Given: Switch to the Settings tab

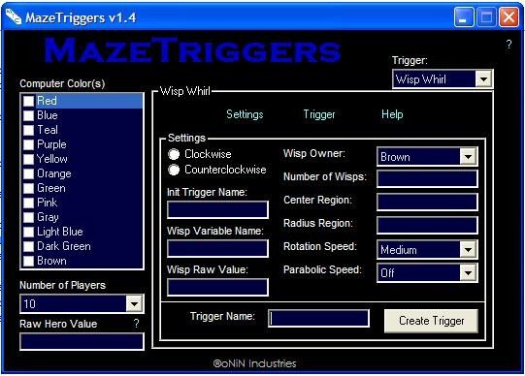Looking at the screenshot, I should click(245, 114).
